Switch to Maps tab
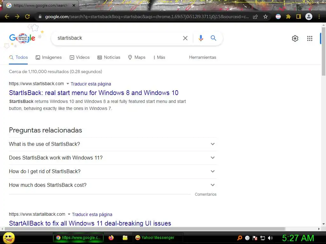 (x=137, y=58)
